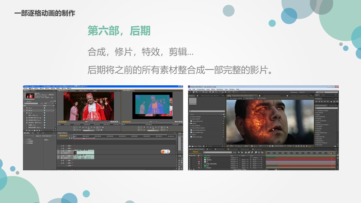Select the video clip on Premiere's Video 1 track

click(x=84, y=152)
